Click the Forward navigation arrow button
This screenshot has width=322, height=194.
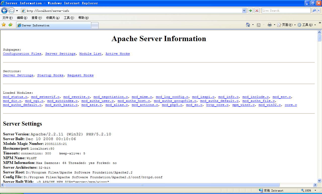tap(11, 11)
